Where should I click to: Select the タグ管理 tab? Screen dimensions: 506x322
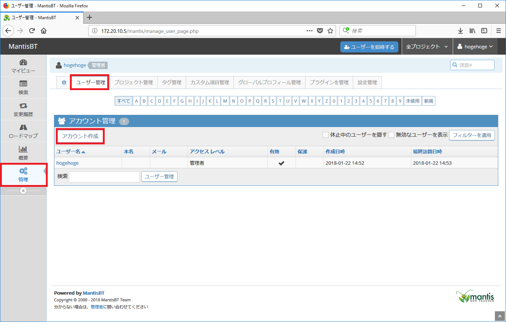pos(172,82)
